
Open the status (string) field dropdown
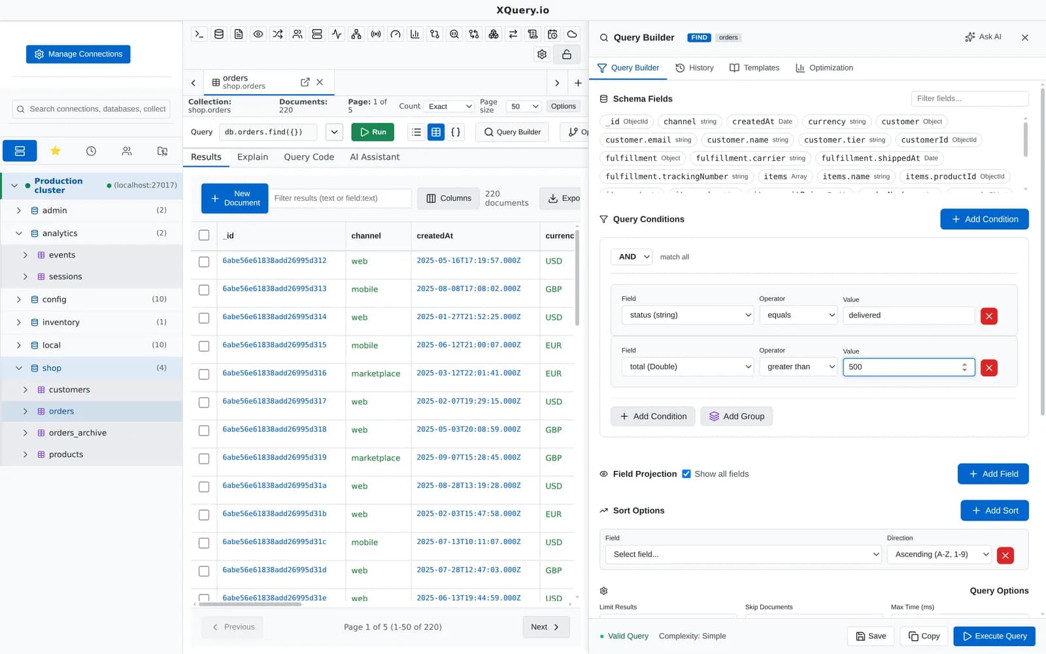click(688, 315)
